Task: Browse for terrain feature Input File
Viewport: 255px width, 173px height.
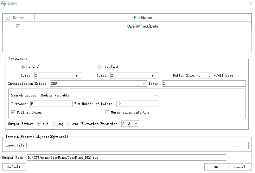Action: [237, 145]
